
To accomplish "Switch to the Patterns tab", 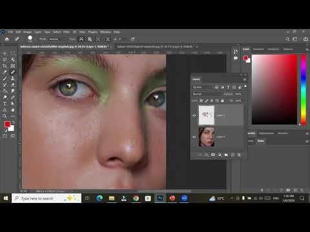I will pos(288,49).
